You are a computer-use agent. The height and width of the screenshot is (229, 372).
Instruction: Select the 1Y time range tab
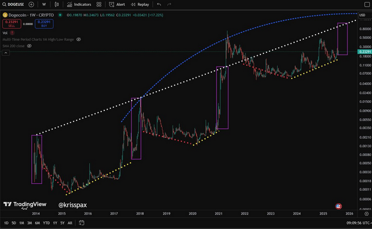click(x=55, y=223)
